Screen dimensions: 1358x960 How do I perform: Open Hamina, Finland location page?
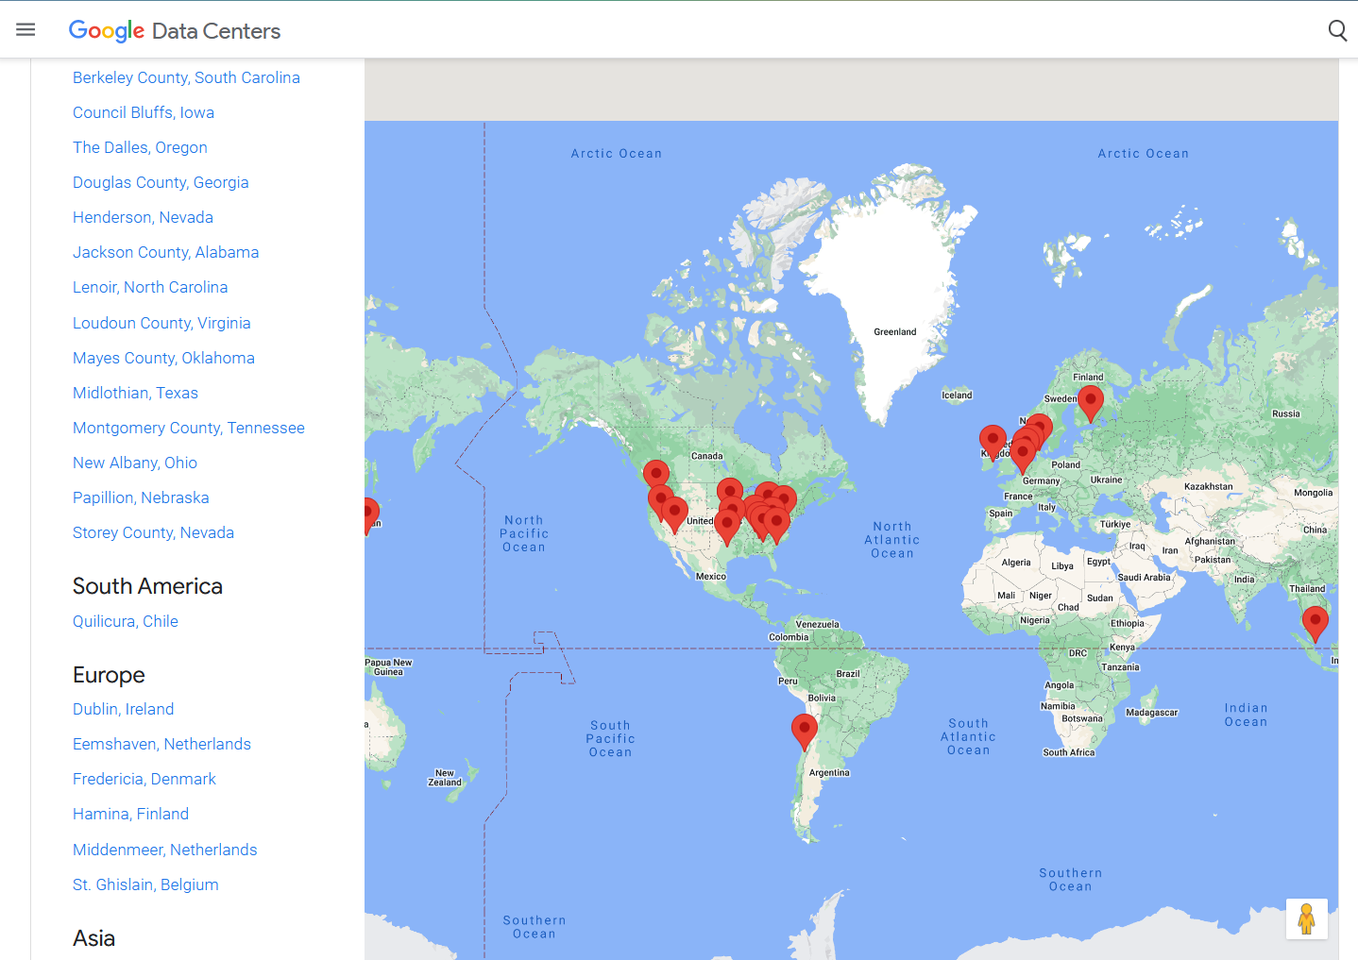click(130, 814)
